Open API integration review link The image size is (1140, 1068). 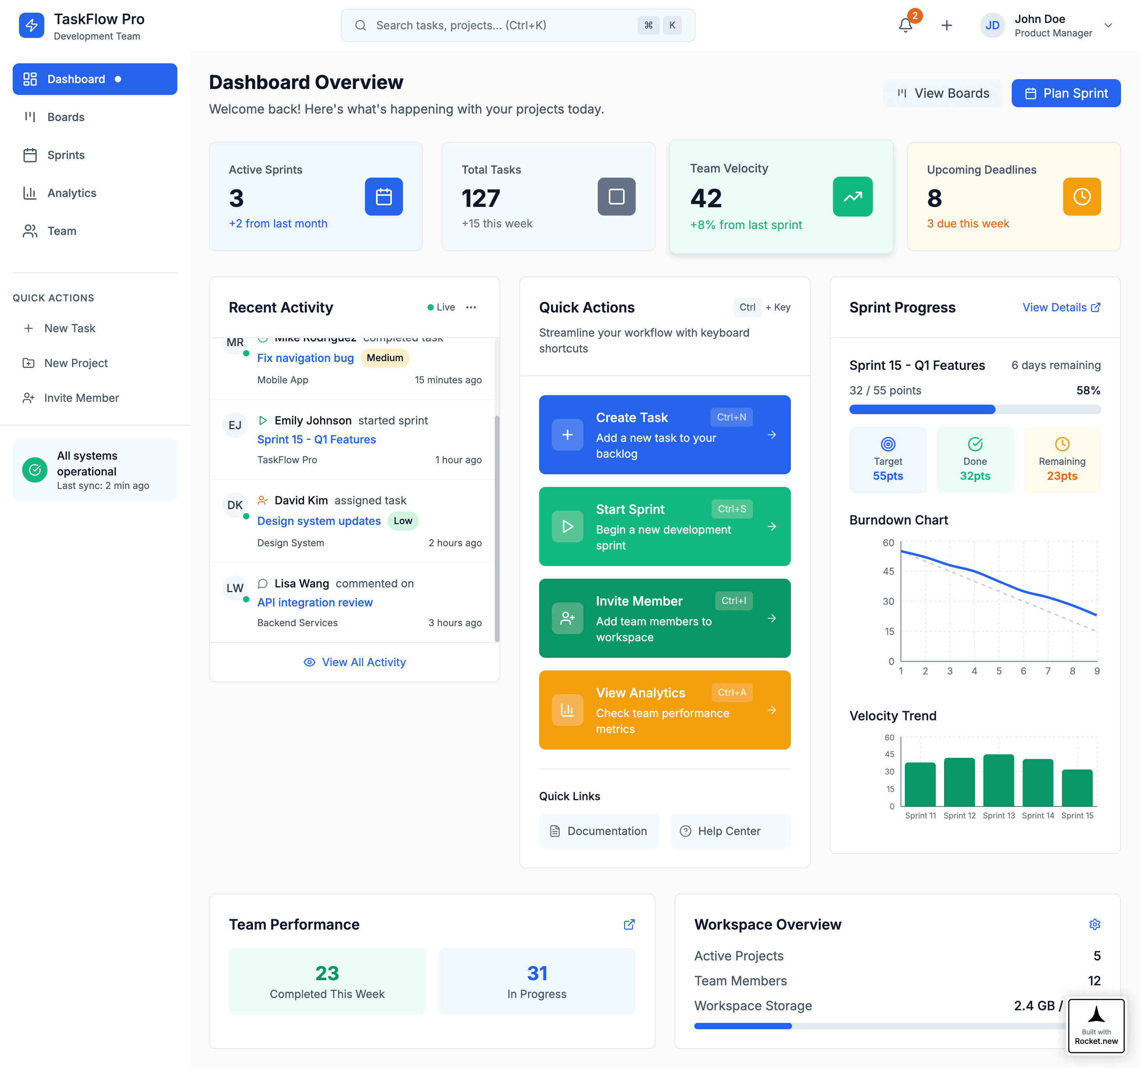tap(315, 602)
